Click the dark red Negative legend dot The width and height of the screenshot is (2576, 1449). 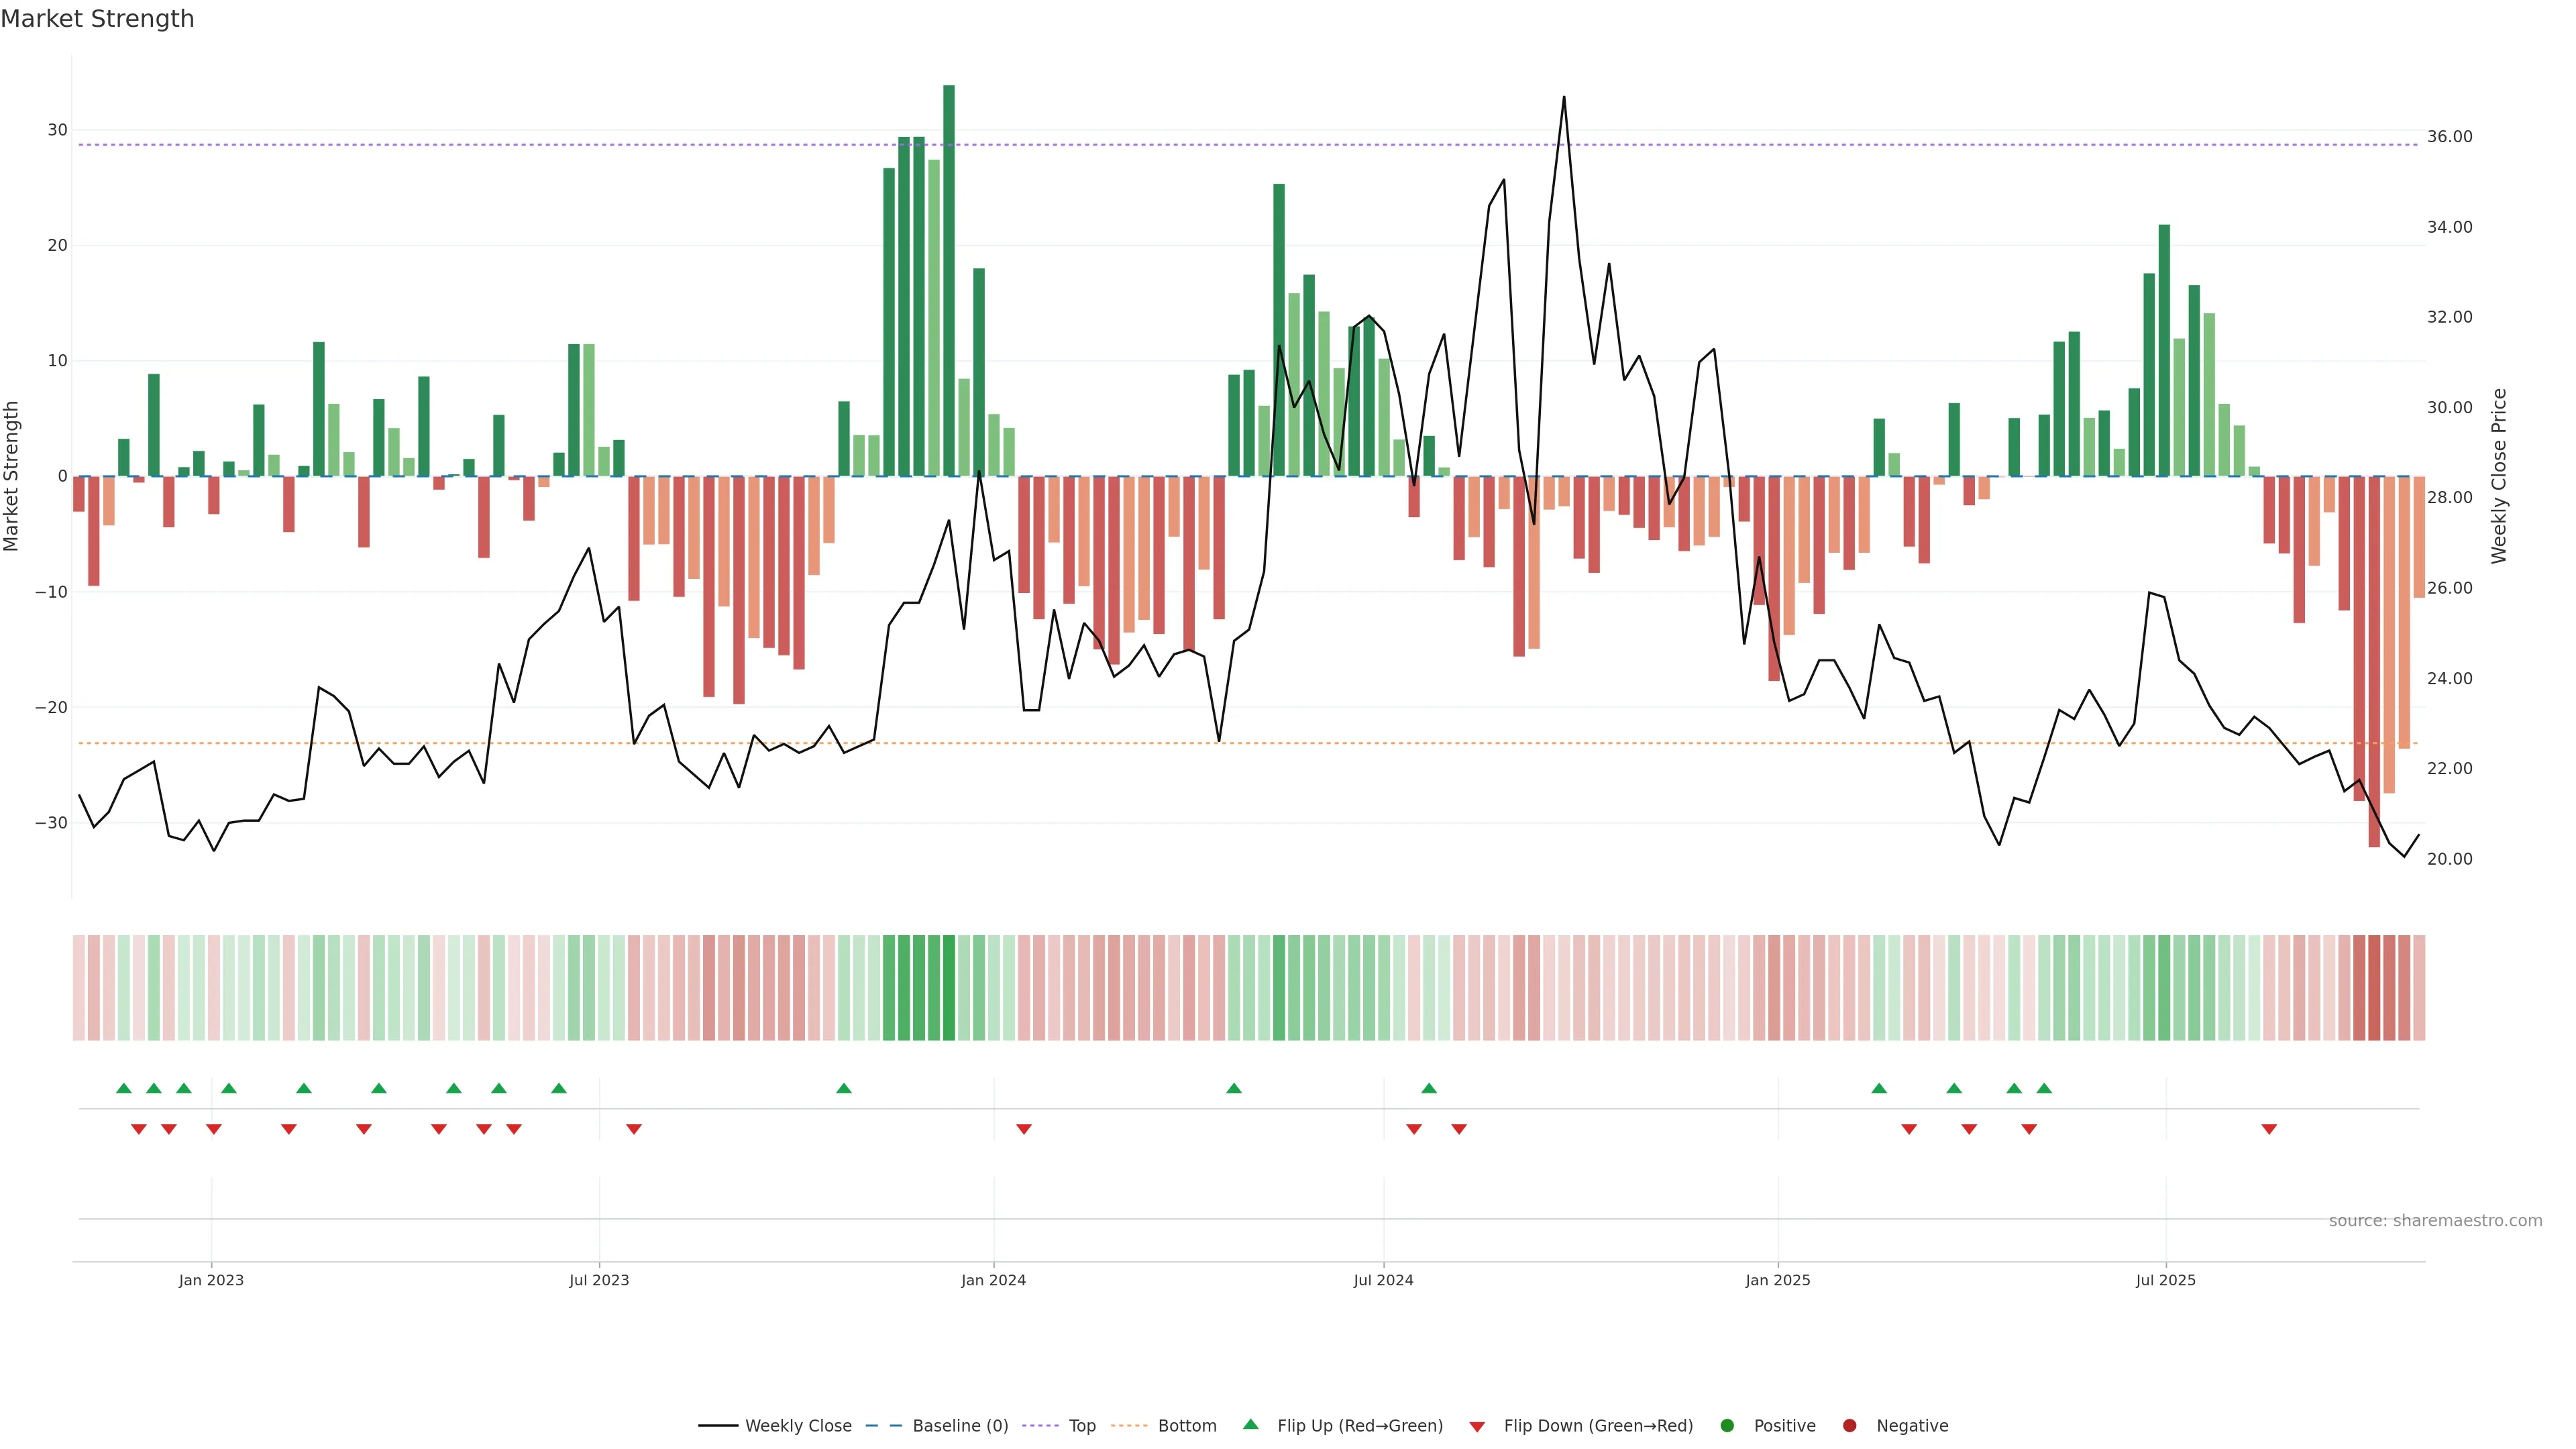point(1849,1426)
